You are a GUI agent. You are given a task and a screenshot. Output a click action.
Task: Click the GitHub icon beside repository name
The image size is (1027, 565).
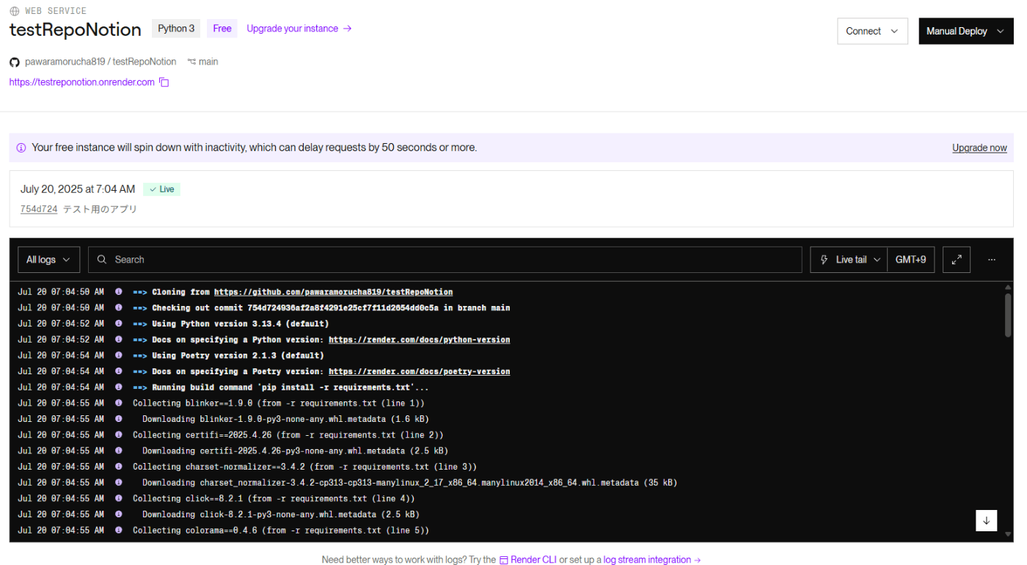(15, 62)
